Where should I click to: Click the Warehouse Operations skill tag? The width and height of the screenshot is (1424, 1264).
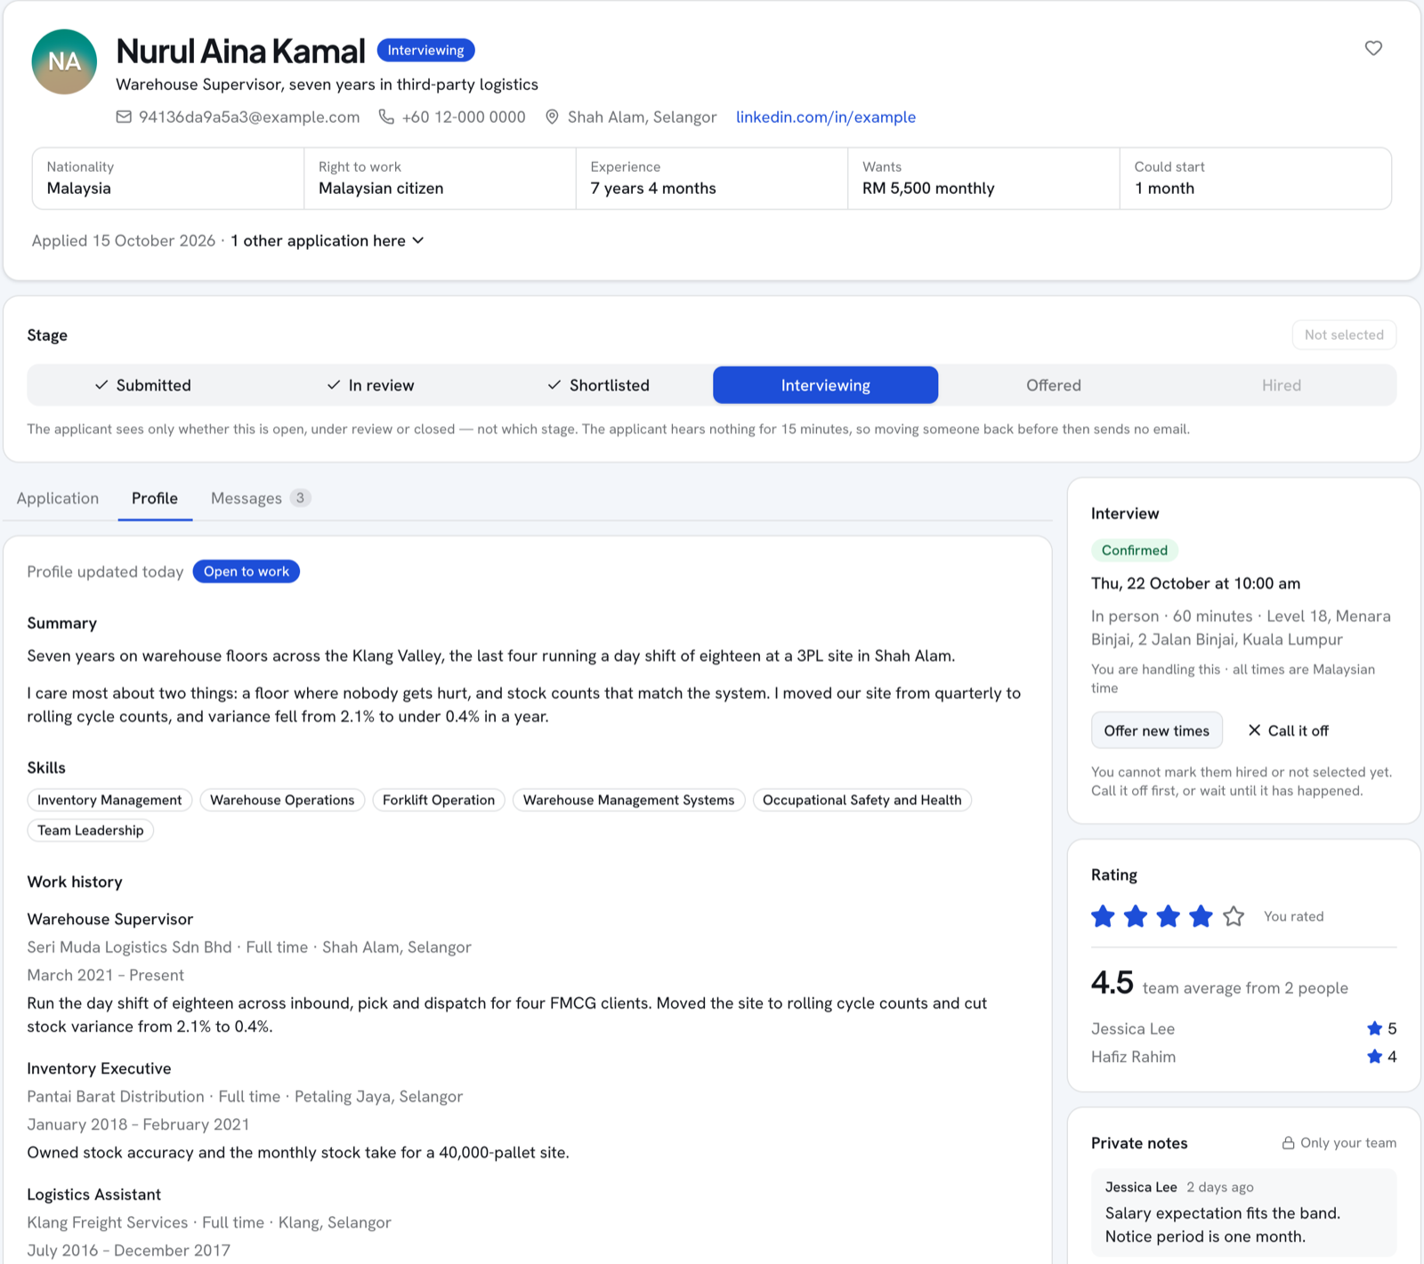click(x=282, y=800)
